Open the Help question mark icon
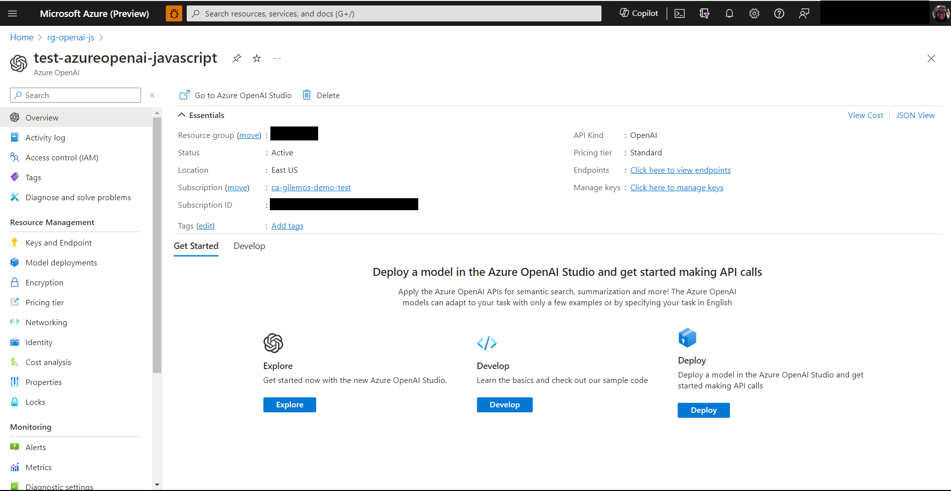 pyautogui.click(x=779, y=13)
